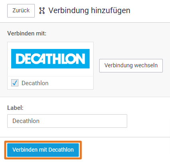Click the orange highlight frame around connect button
Image resolution: width=170 pixels, height=162 pixels.
(x=43, y=142)
